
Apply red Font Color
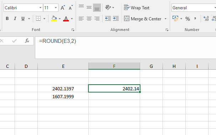click(66, 19)
